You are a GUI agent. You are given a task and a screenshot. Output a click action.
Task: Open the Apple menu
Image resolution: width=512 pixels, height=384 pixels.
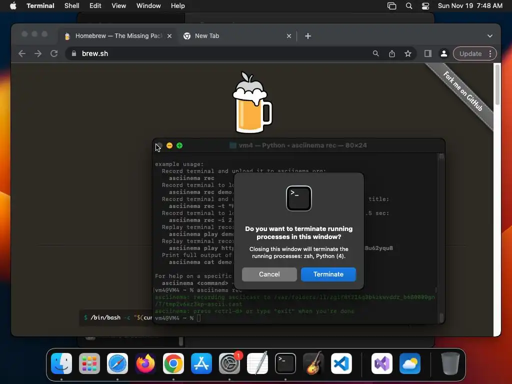click(x=13, y=5)
